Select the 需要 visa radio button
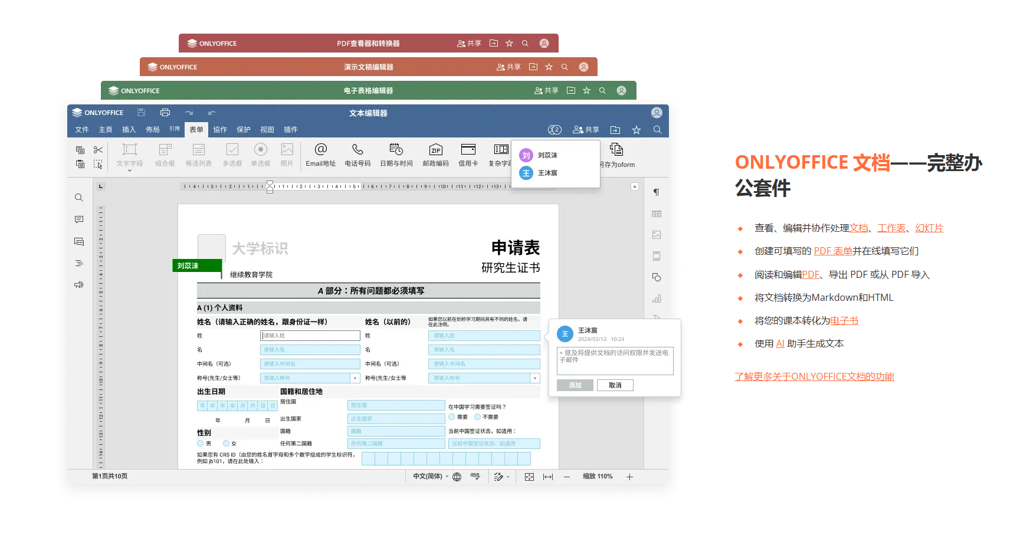Viewport: 1027px width, 538px height. [x=451, y=416]
